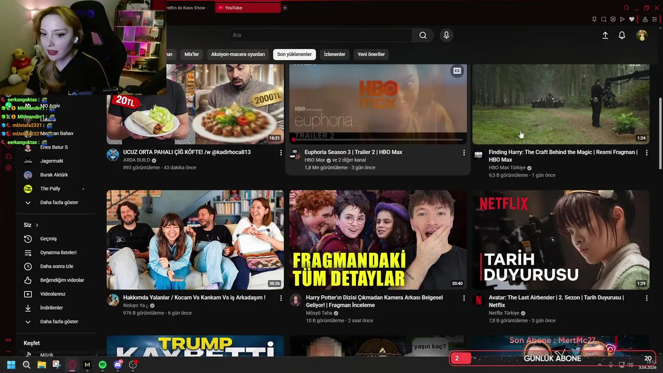663x373 pixels.
Task: Open the ÇİĞ KÖFTE video thumbnail
Action: click(195, 104)
